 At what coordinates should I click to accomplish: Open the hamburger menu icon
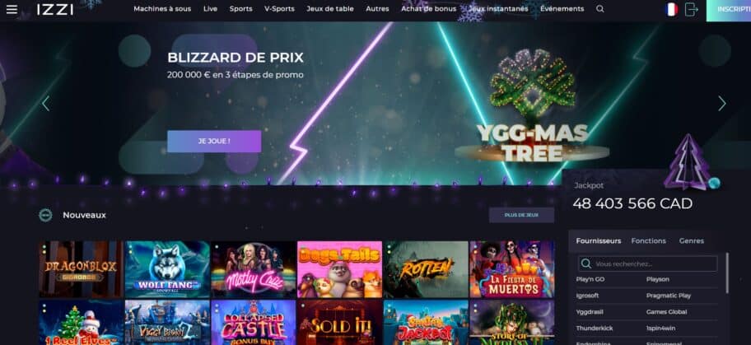12,10
